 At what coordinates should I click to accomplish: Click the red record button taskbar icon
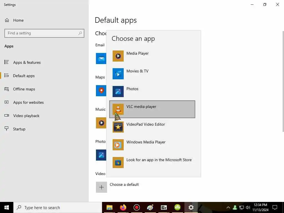click(x=136, y=207)
